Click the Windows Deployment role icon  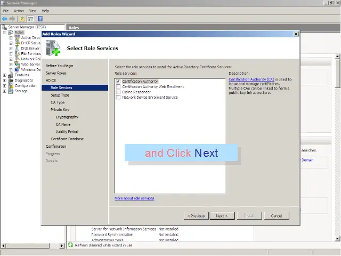tap(17, 70)
